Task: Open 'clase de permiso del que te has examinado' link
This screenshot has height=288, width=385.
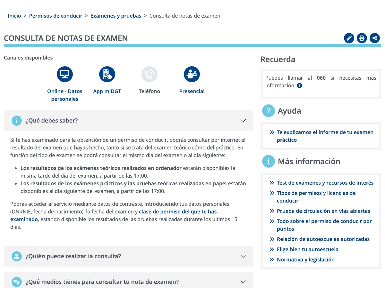Action: 114,215
